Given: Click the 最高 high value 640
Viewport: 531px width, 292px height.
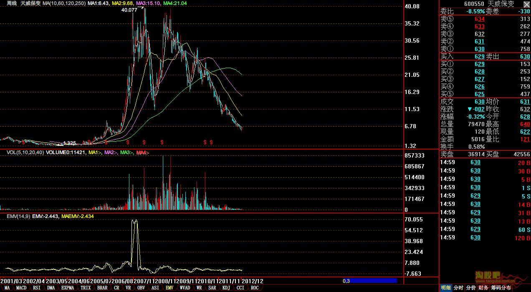Looking at the screenshot, I should [525, 124].
